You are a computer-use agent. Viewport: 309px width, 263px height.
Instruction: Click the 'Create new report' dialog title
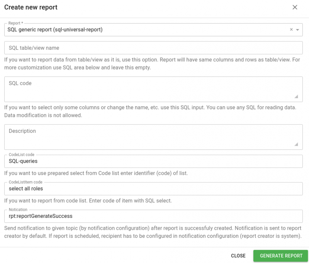click(30, 7)
